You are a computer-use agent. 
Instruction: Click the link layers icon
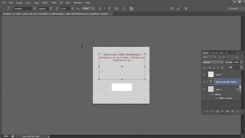click(207, 112)
